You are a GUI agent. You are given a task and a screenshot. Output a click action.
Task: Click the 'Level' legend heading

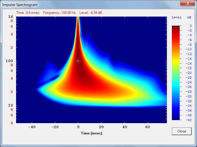[x=177, y=17]
